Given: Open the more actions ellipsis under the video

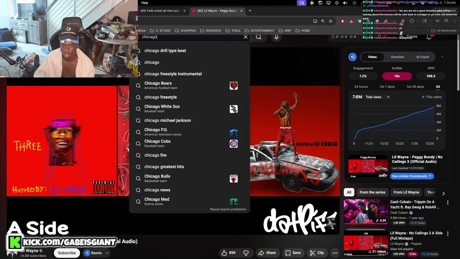Looking at the screenshot, I should click(335, 253).
